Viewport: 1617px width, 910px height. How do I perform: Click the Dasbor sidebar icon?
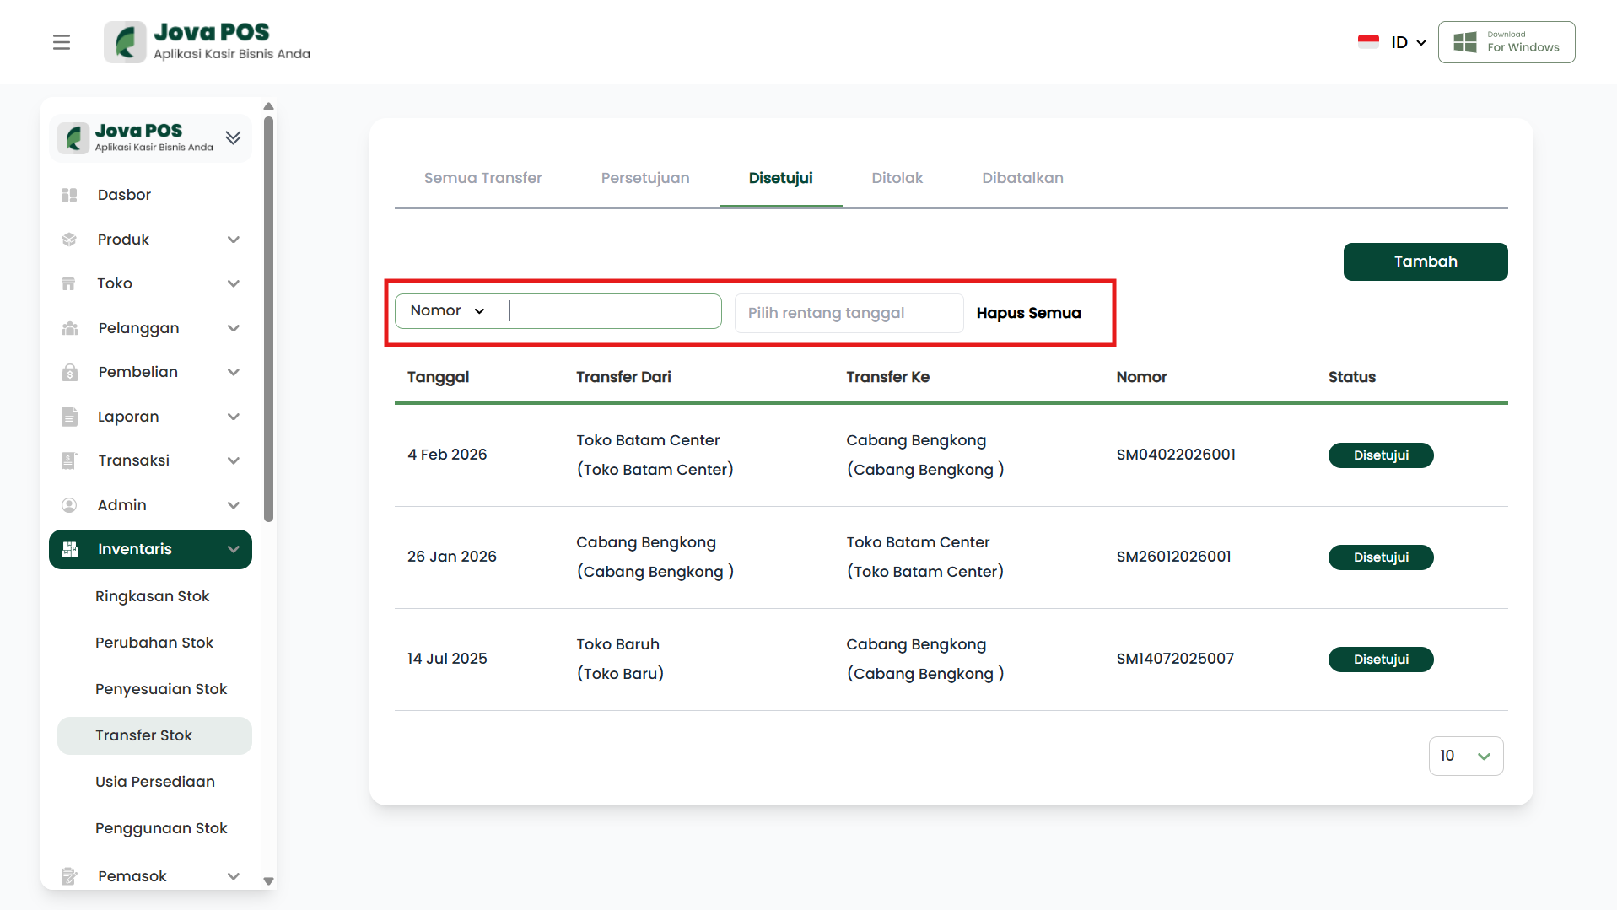[69, 195]
